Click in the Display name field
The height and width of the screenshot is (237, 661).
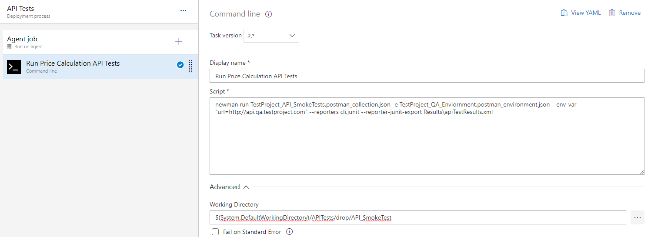(x=427, y=76)
